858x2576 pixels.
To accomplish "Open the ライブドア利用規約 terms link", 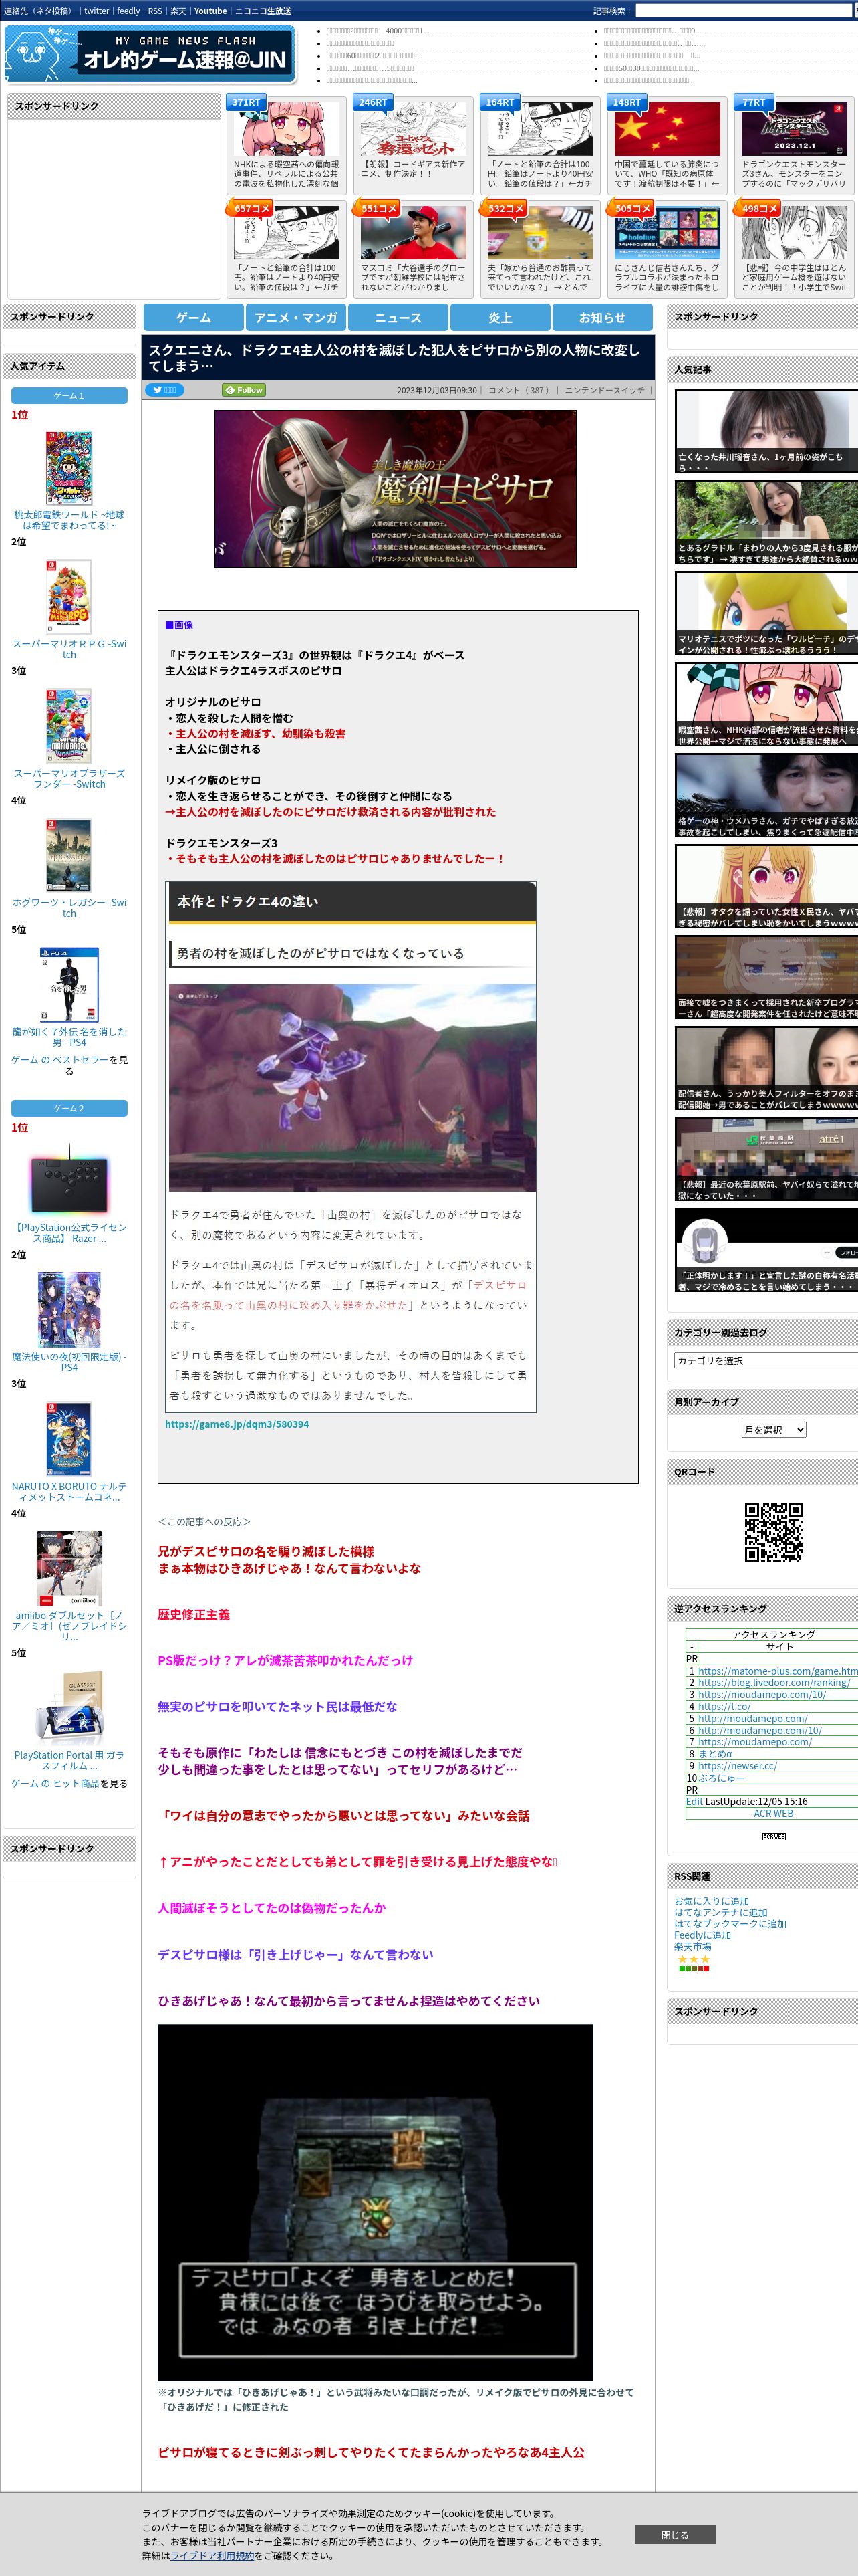I will click(x=212, y=2555).
